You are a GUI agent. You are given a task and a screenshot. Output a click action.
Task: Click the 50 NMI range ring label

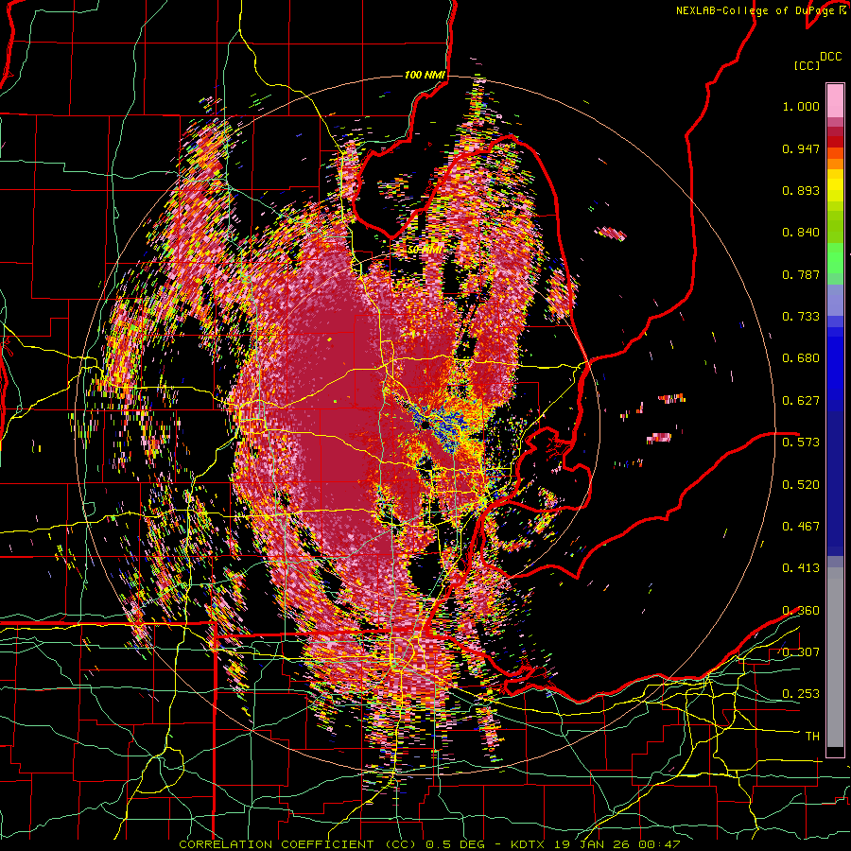pos(425,251)
